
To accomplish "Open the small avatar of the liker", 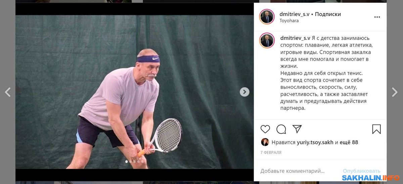I will 265,142.
